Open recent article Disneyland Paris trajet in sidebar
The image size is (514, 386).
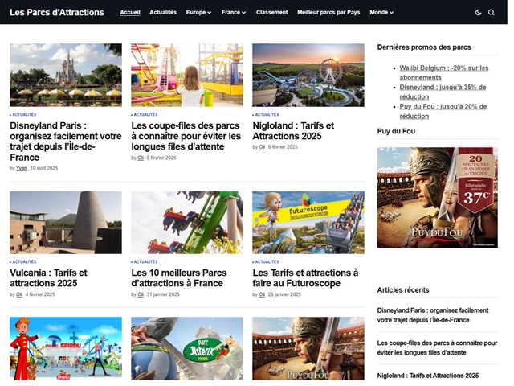click(x=433, y=315)
